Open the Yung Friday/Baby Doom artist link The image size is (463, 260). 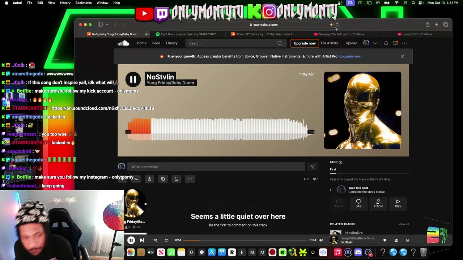[x=170, y=83]
